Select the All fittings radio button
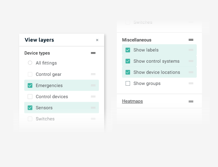218x167 pixels. pyautogui.click(x=30, y=63)
